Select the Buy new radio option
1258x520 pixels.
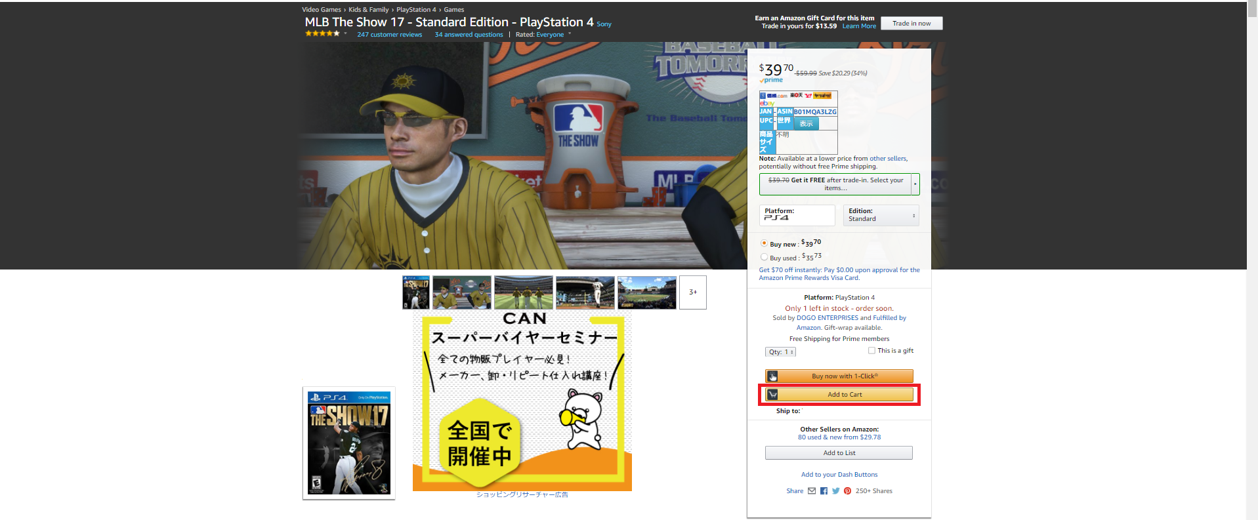(x=764, y=243)
